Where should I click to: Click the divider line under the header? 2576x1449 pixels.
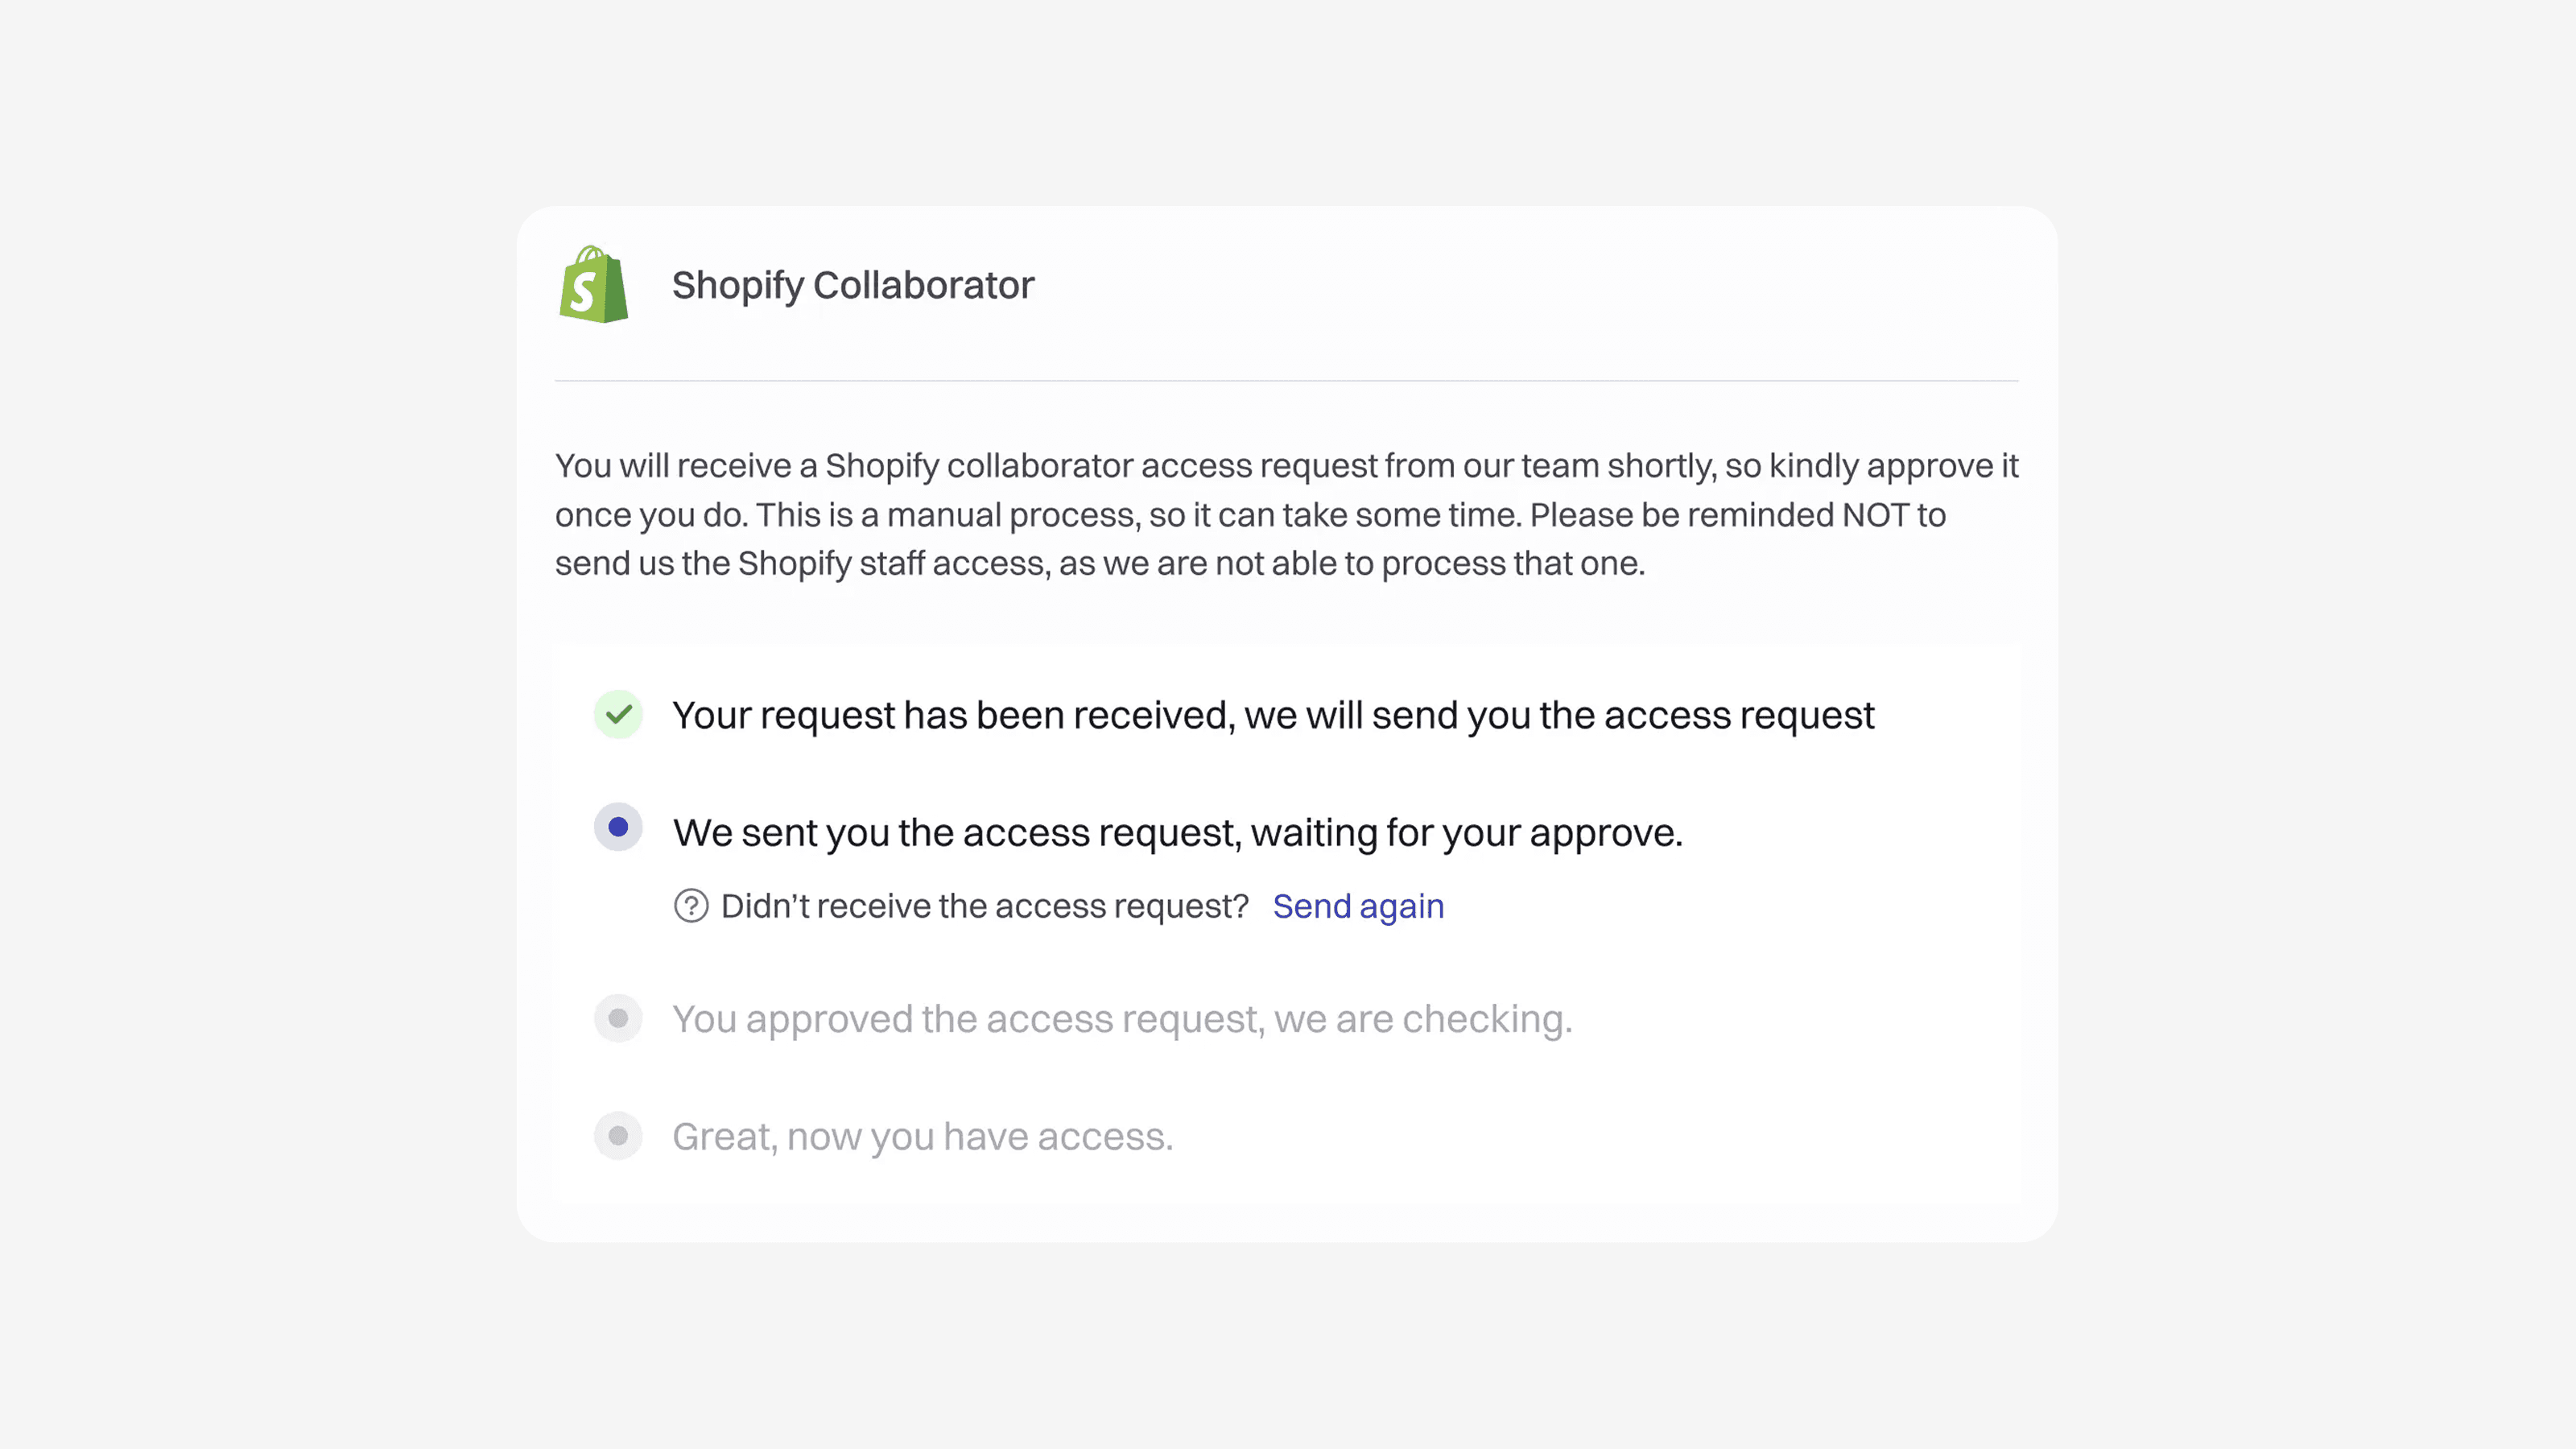click(1286, 380)
